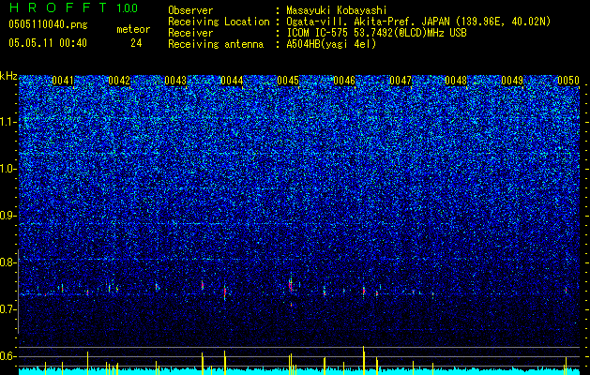Click the time marker 0046
Screen dimensions: 590x375
tap(344, 81)
